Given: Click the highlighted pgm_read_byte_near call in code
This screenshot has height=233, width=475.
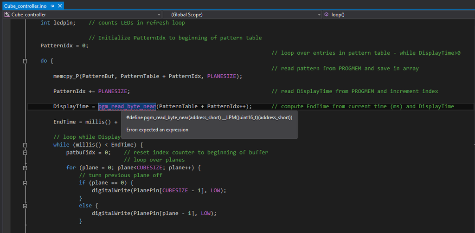Looking at the screenshot, I should (127, 106).
